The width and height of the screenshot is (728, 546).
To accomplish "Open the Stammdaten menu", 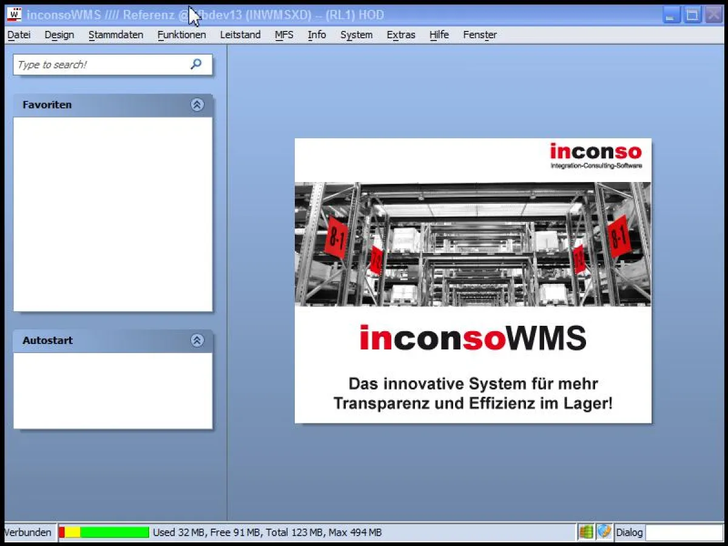I will pyautogui.click(x=115, y=35).
